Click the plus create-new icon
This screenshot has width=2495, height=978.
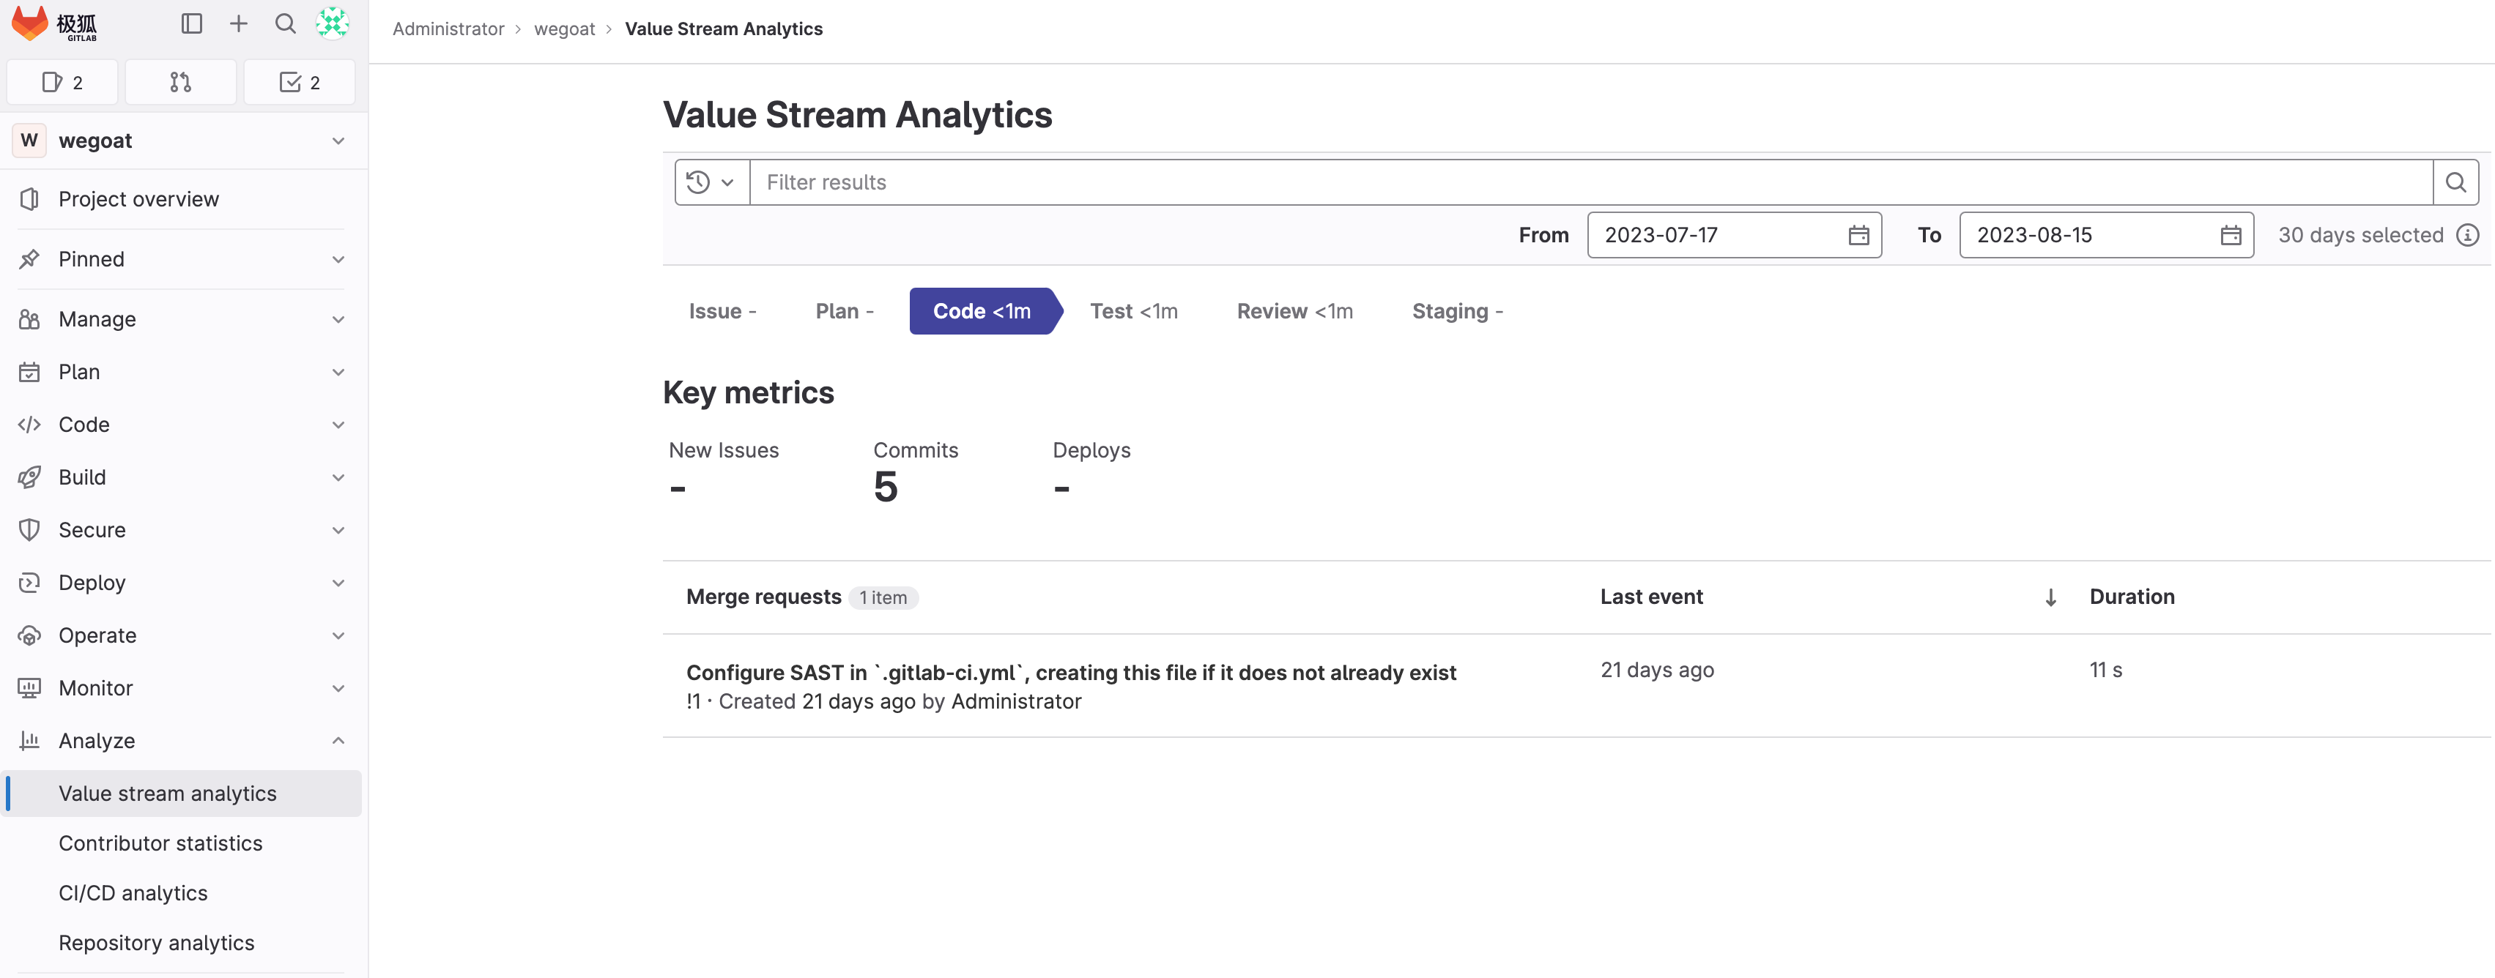238,23
